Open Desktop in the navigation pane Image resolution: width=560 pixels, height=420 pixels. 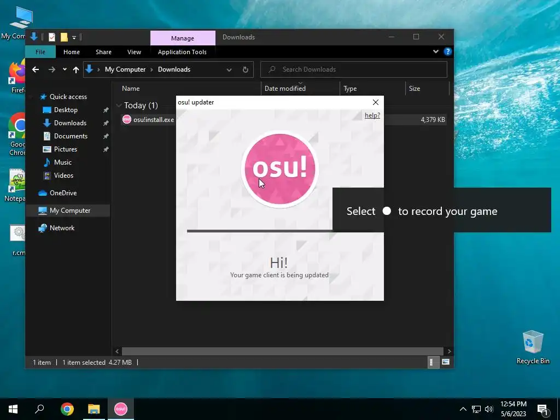66,109
